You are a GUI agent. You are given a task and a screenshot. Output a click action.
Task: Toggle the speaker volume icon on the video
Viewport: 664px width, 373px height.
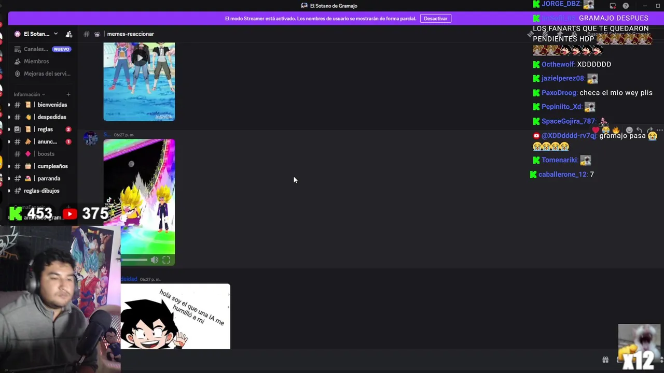click(x=154, y=260)
